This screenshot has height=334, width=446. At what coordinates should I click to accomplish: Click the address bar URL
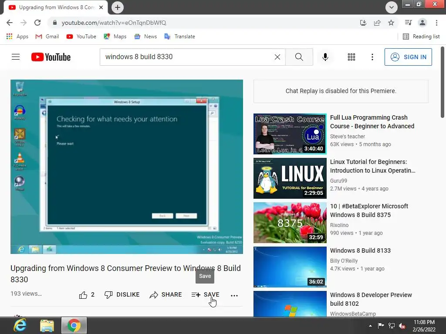tap(114, 23)
